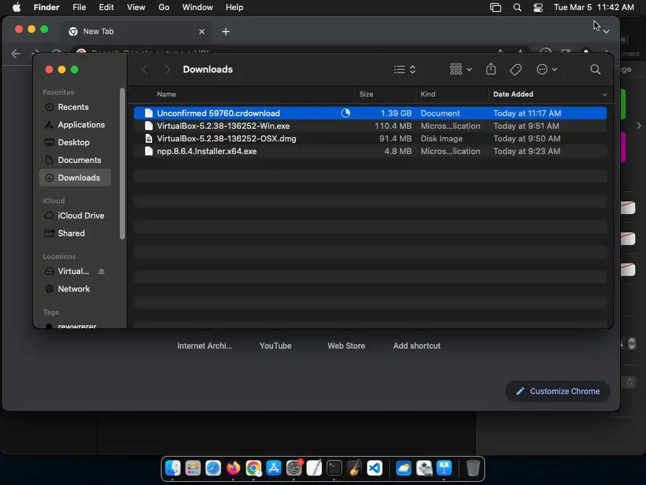Open Documents in Finder sidebar
The image size is (646, 485).
[x=75, y=160]
